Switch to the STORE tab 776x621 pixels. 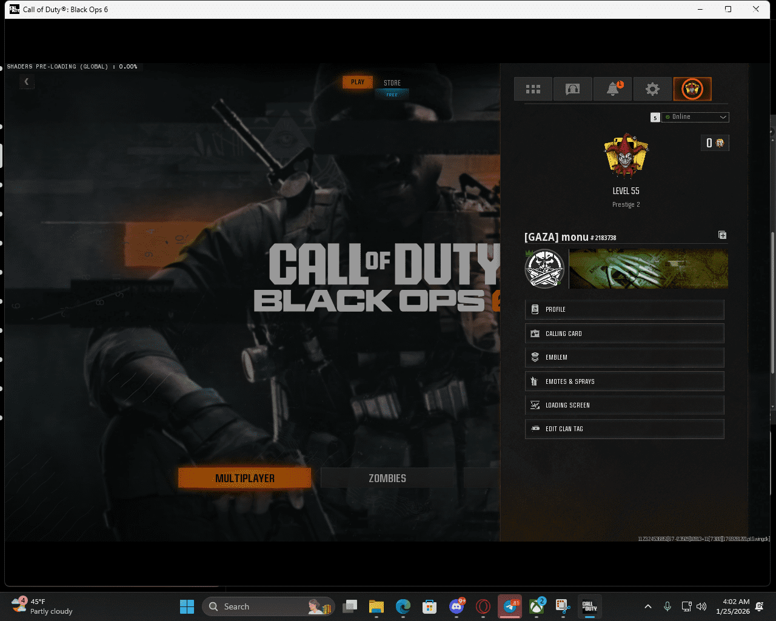(x=392, y=83)
